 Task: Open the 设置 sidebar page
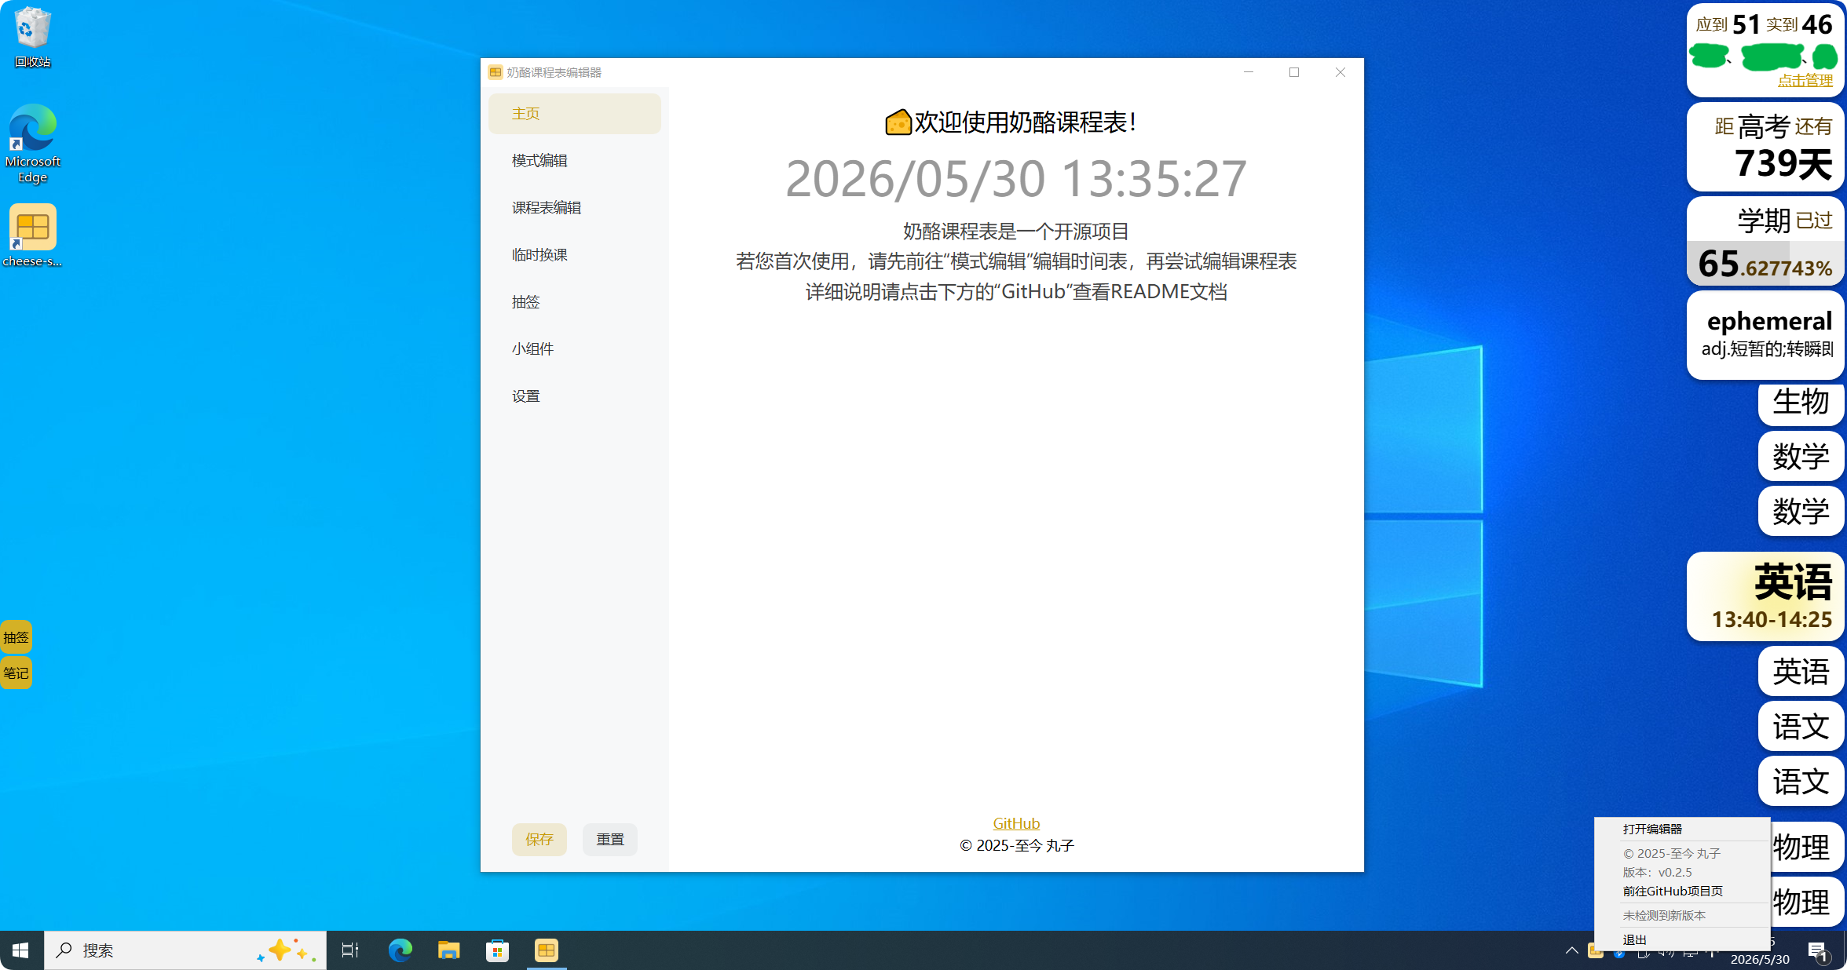pyautogui.click(x=575, y=396)
